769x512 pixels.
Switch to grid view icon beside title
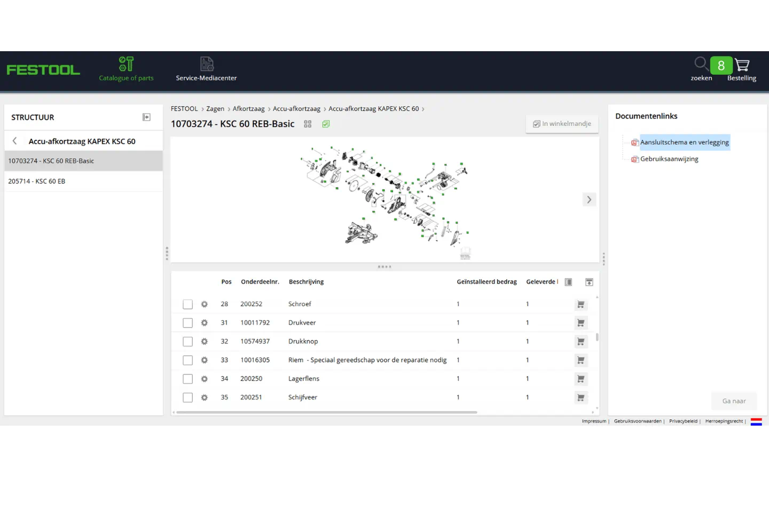308,124
